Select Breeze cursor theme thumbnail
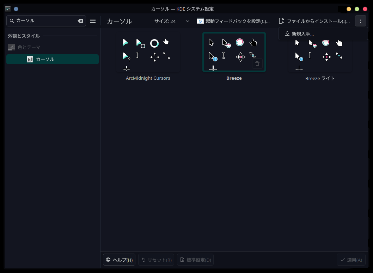 (x=234, y=52)
